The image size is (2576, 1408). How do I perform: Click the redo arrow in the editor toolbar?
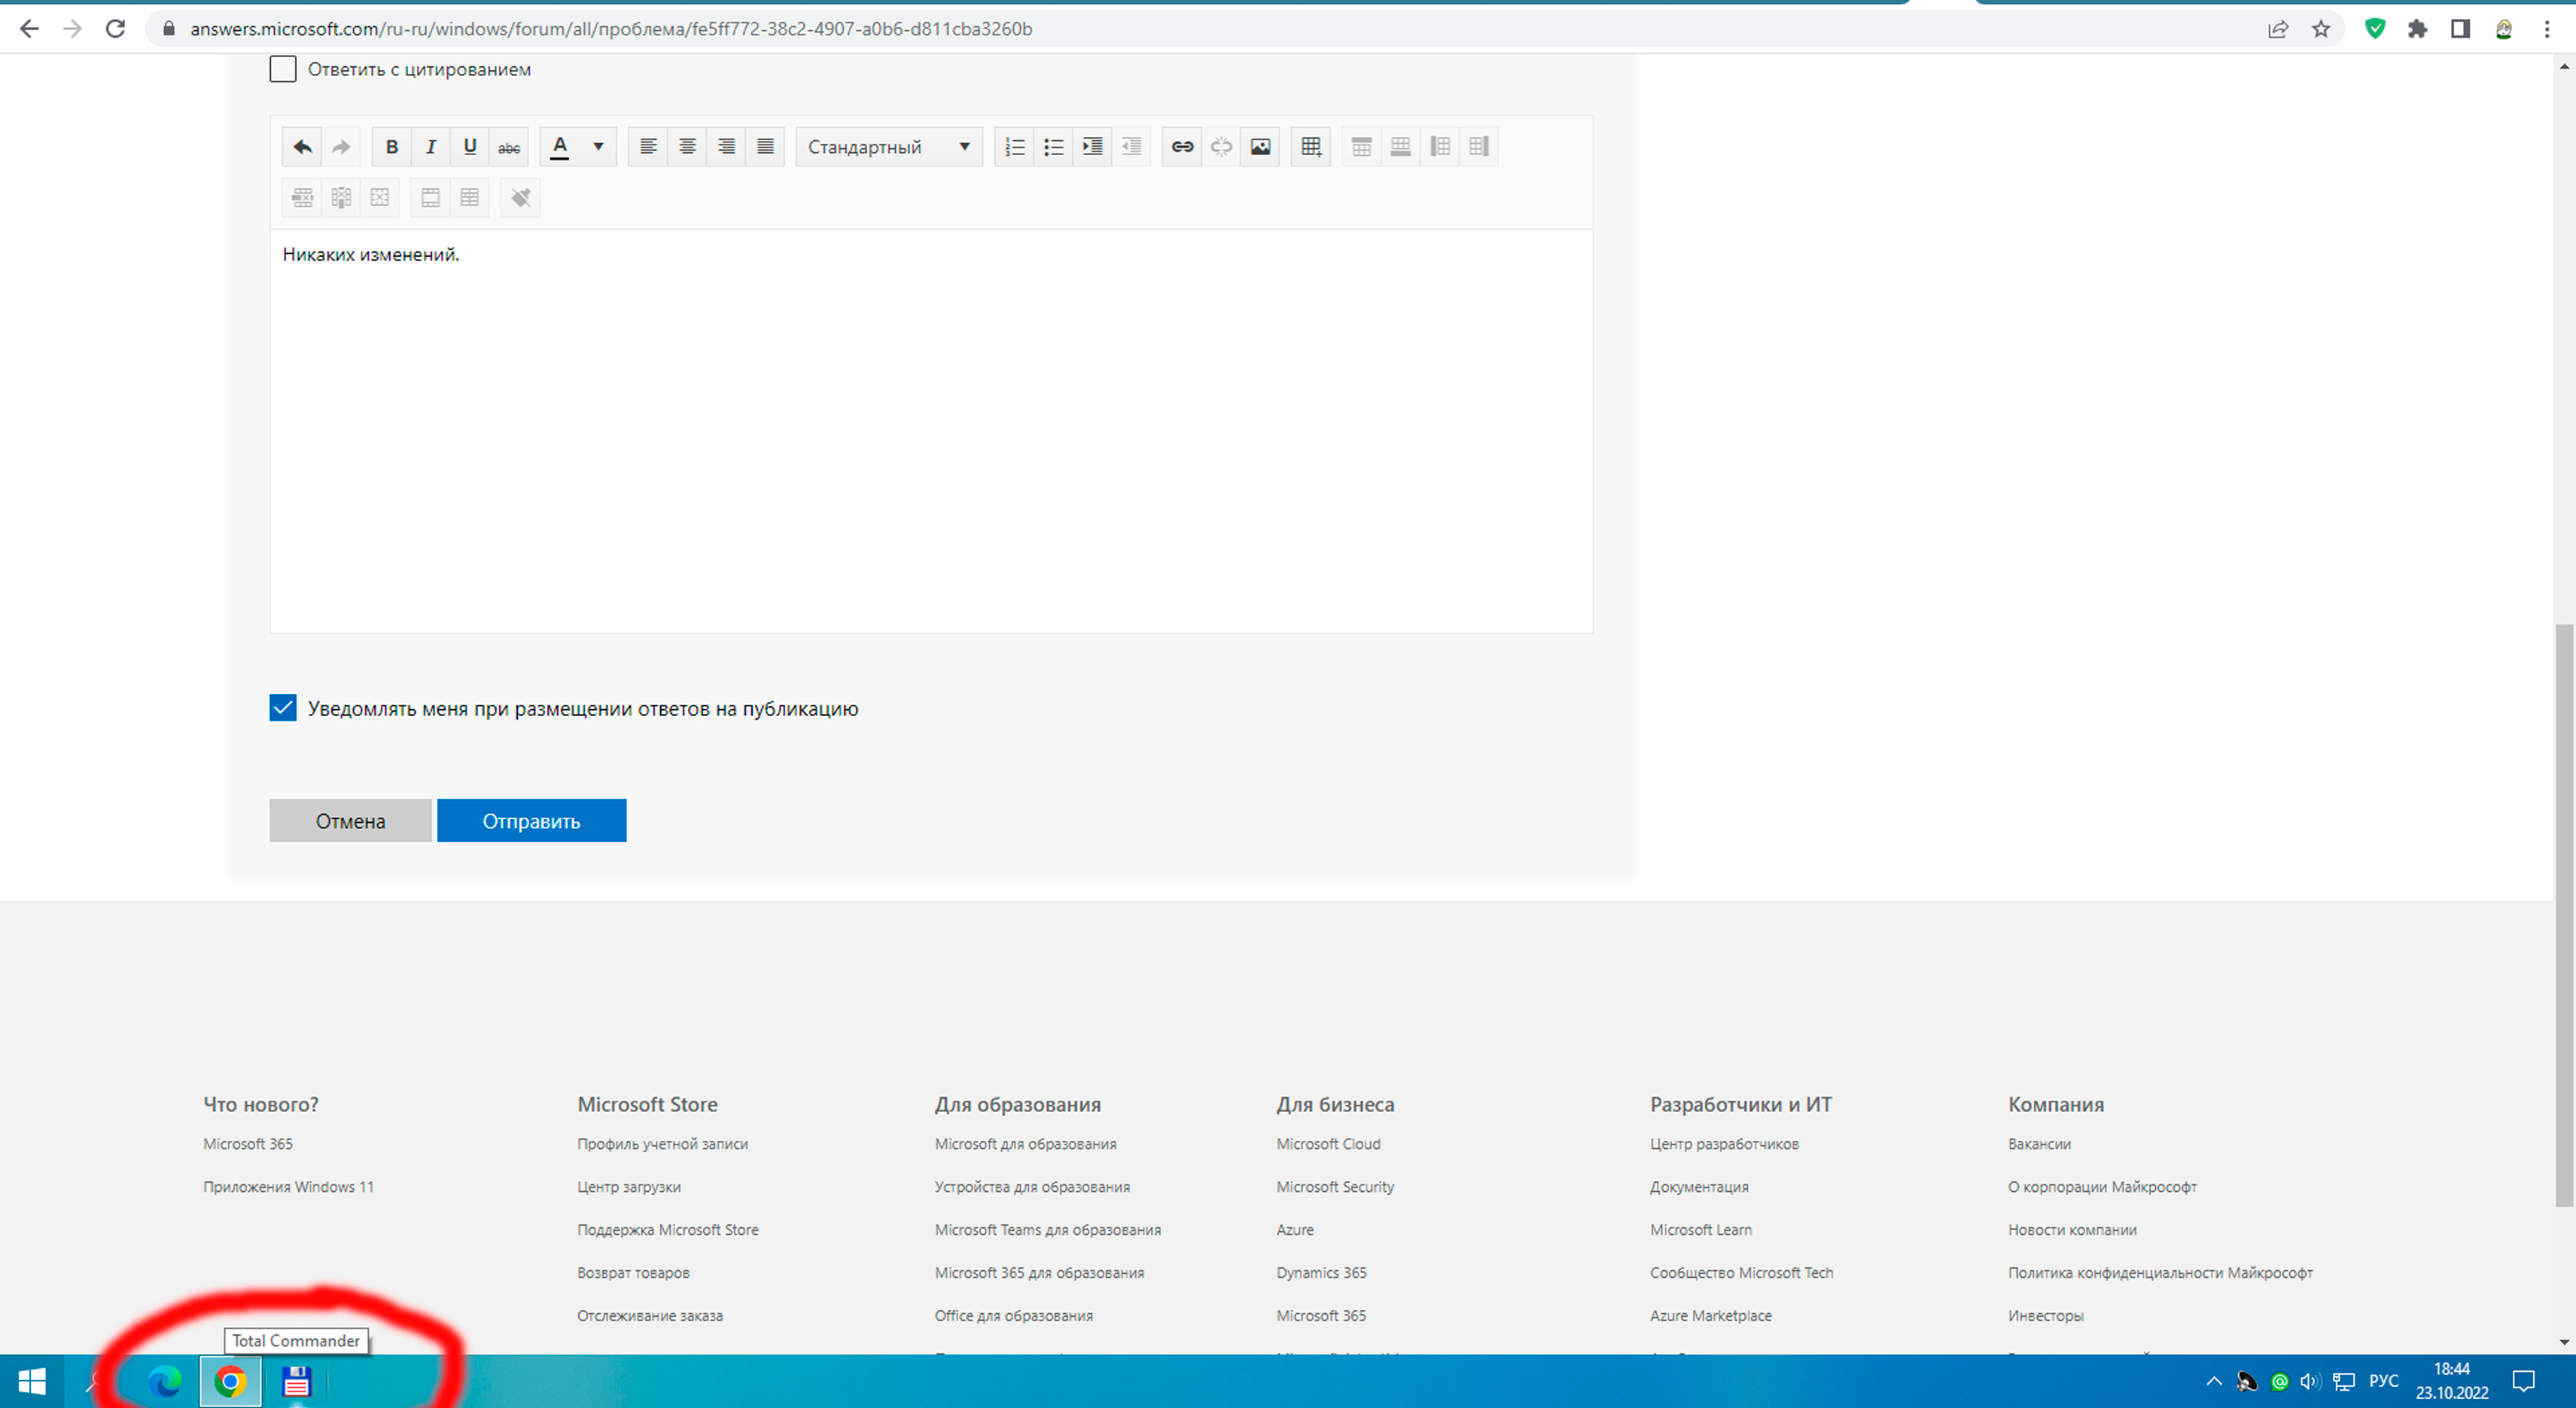[x=341, y=147]
